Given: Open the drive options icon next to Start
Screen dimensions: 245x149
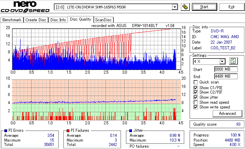Looking at the screenshot, I should (x=185, y=7).
